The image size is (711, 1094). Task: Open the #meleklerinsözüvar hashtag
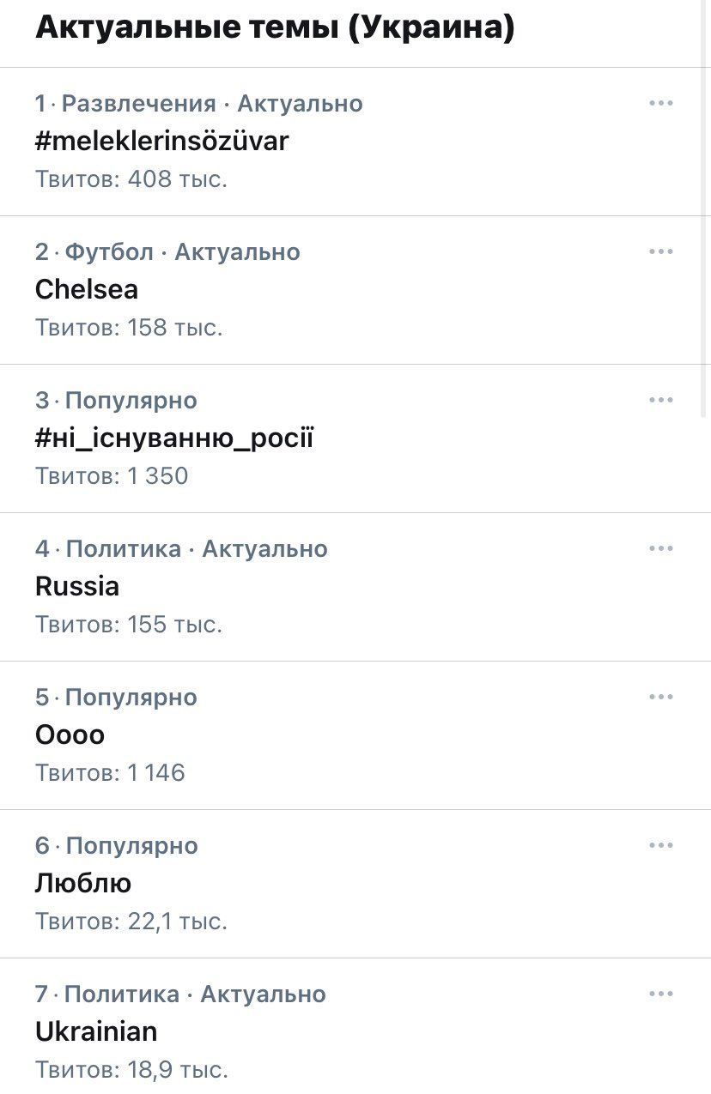(161, 141)
